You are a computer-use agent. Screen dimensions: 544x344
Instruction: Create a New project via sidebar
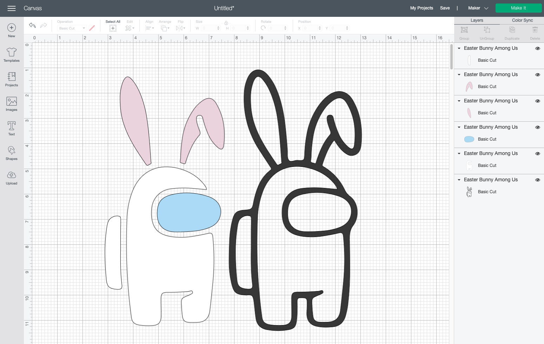coord(11,30)
